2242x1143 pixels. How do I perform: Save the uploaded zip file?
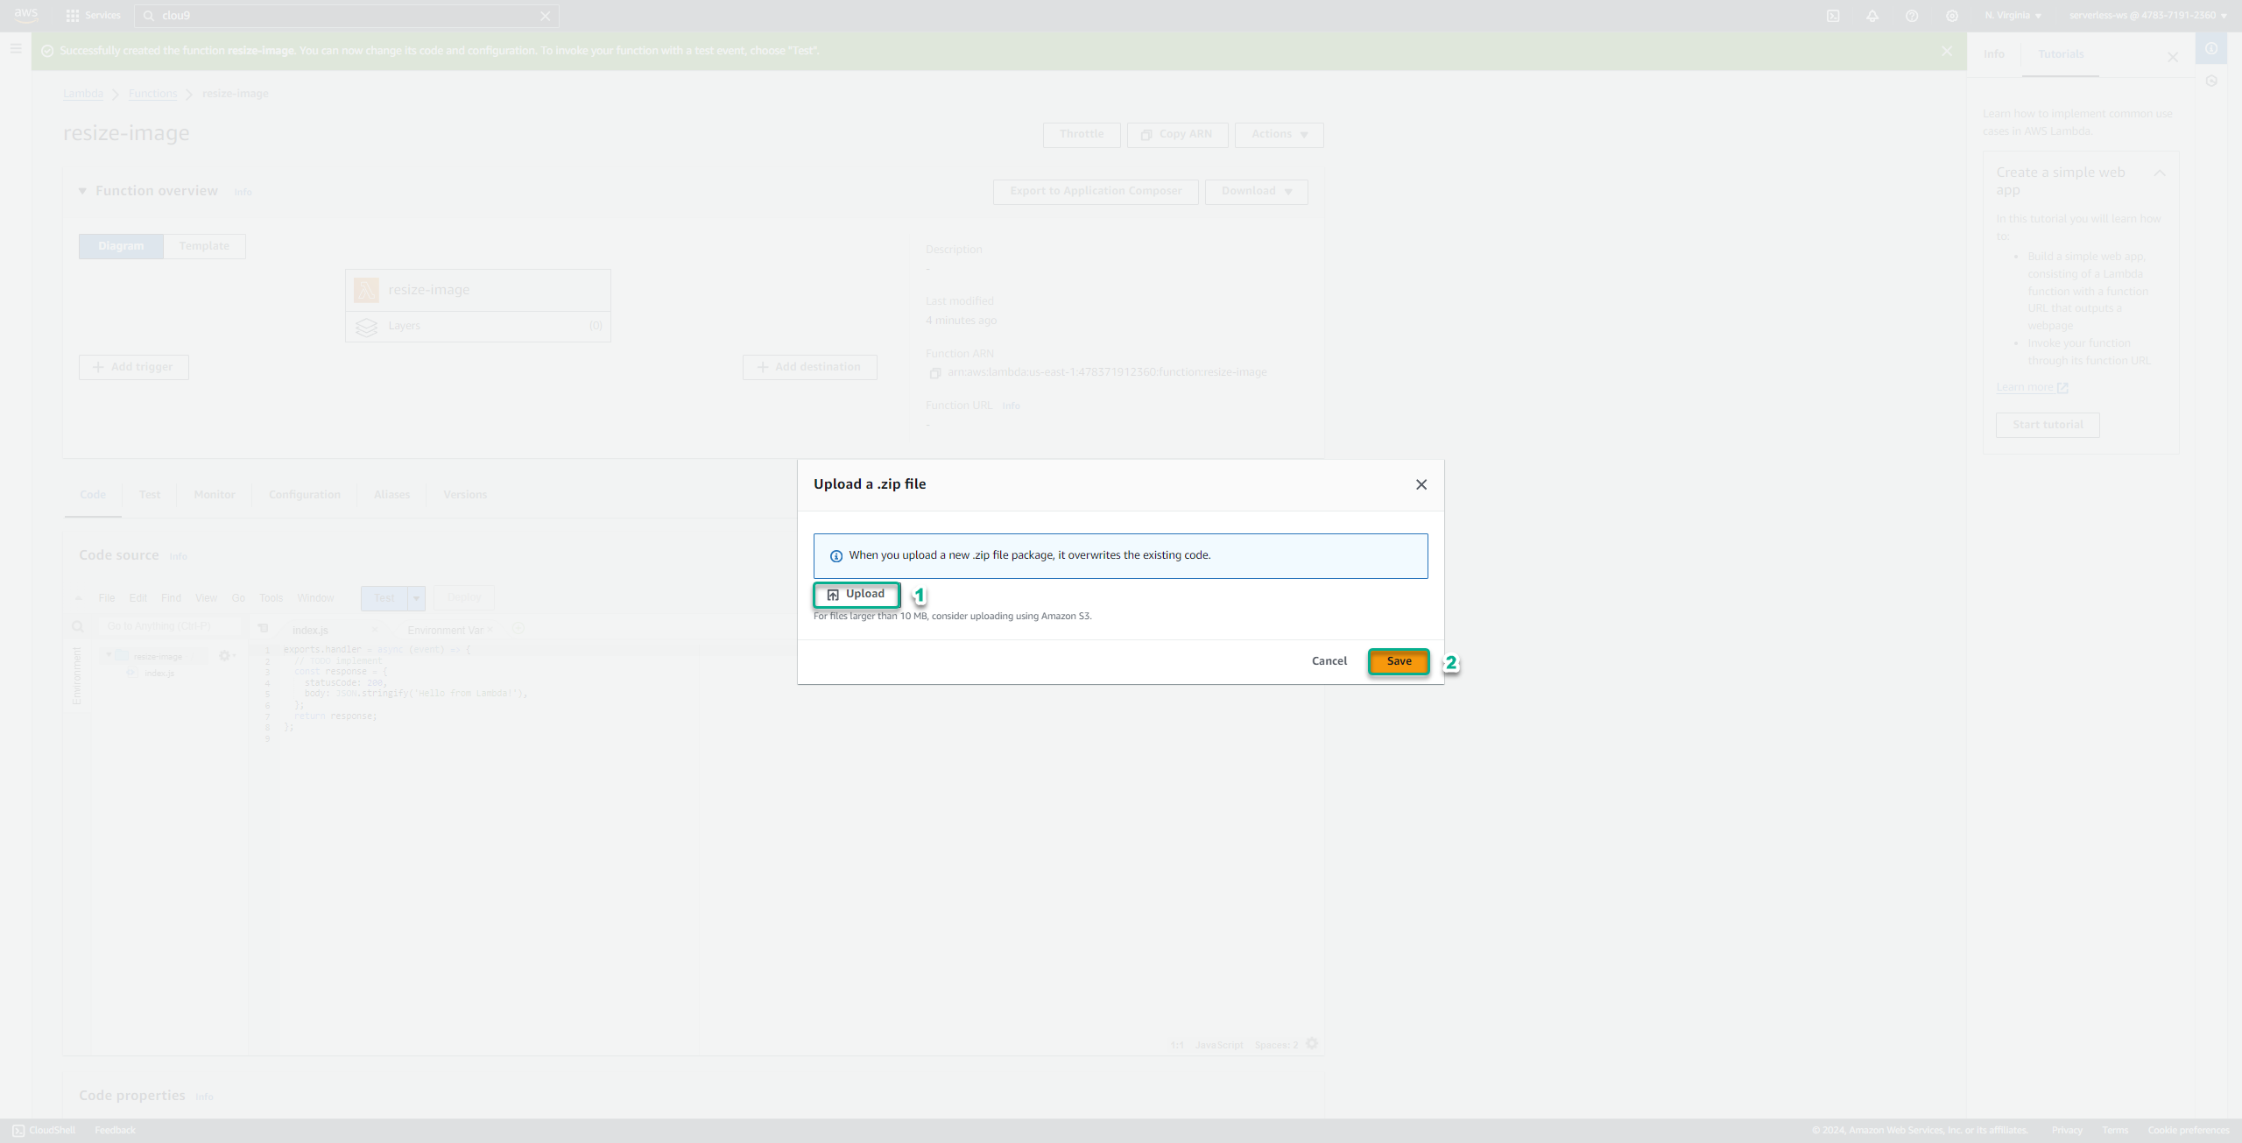tap(1399, 661)
